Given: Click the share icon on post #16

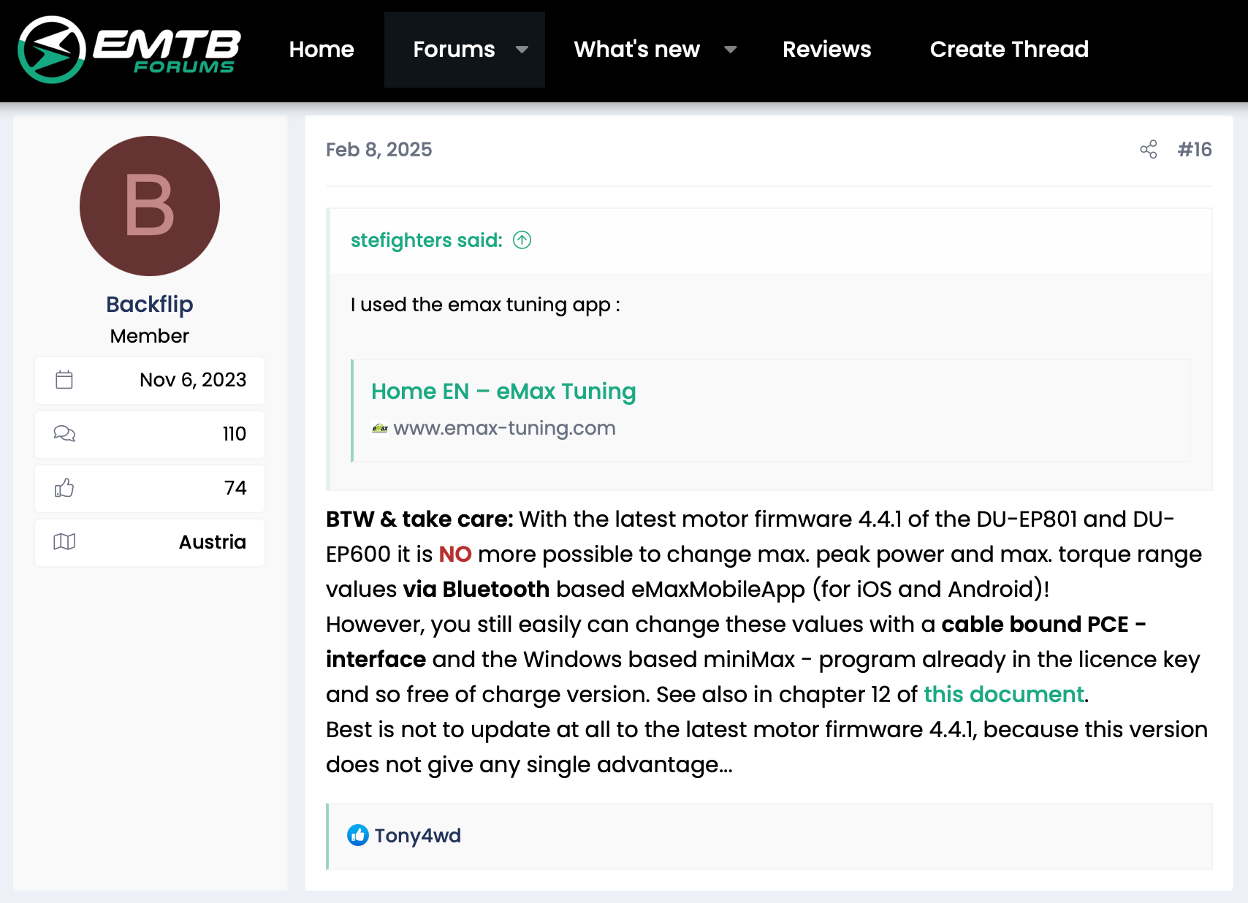Looking at the screenshot, I should point(1149,150).
